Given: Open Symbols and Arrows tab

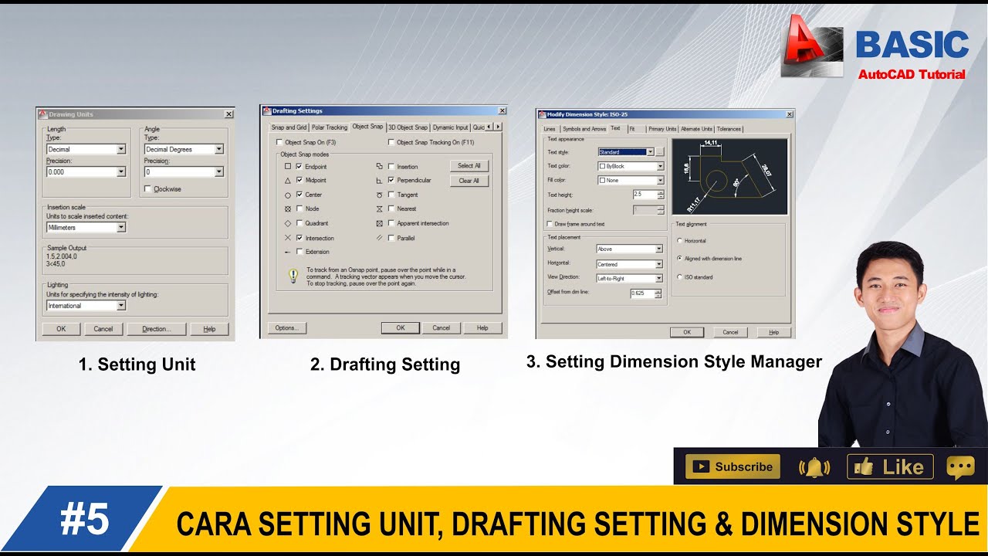Looking at the screenshot, I should (584, 129).
